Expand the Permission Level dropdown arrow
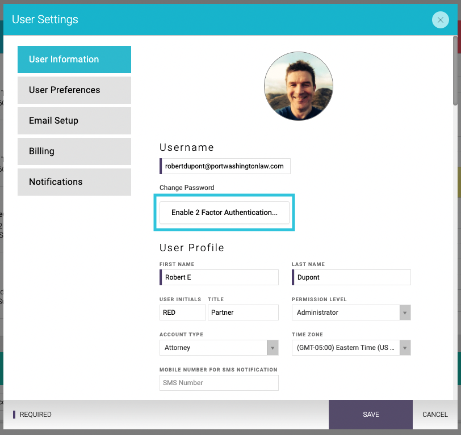The width and height of the screenshot is (461, 435). point(405,312)
